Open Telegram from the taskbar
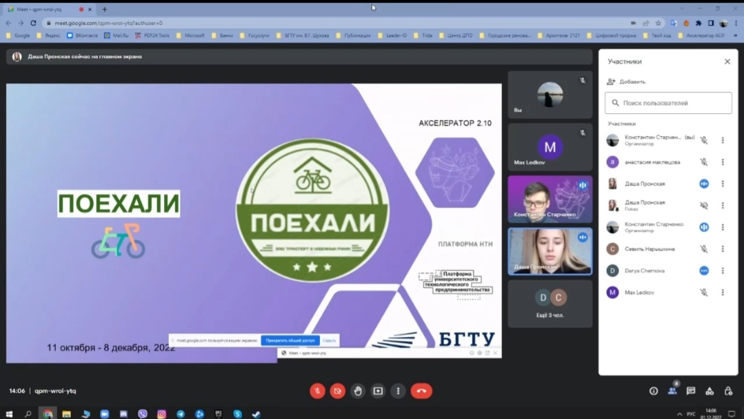The image size is (744, 419). 181,413
